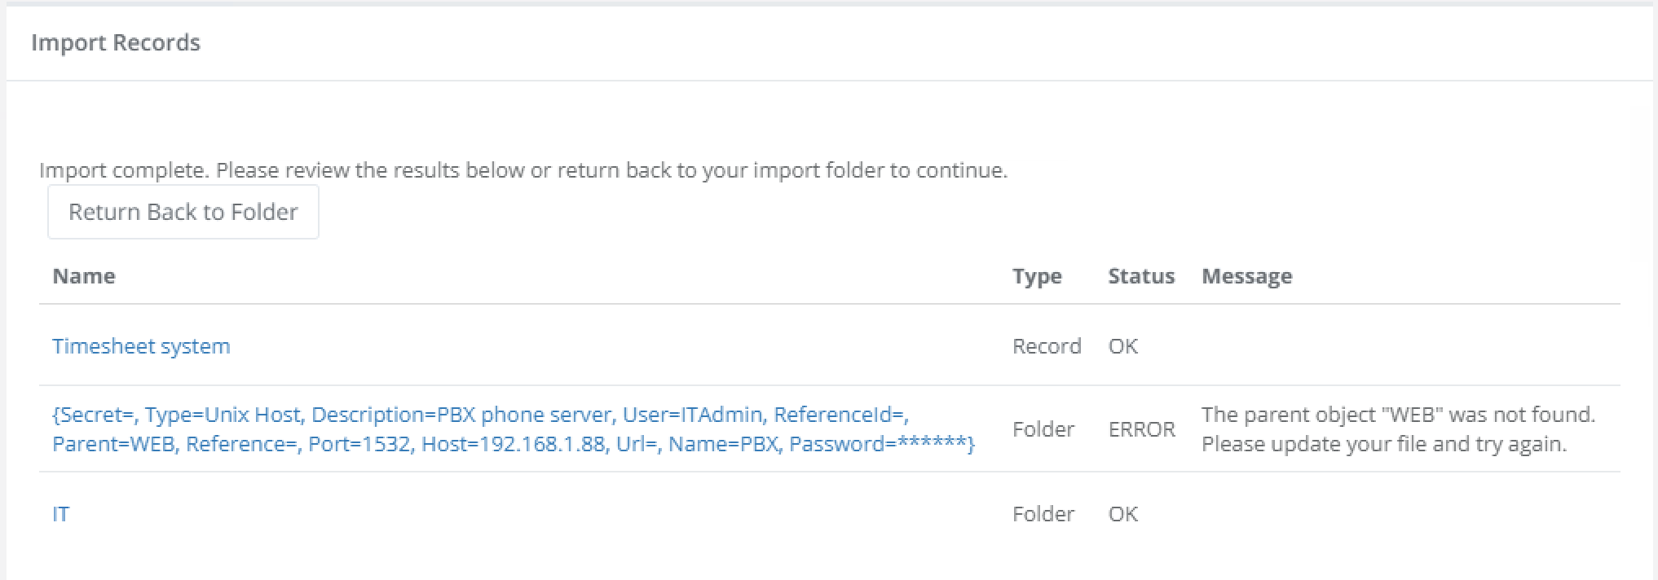Screen dimensions: 1658x580
Task: Click the Name column header
Action: click(84, 276)
